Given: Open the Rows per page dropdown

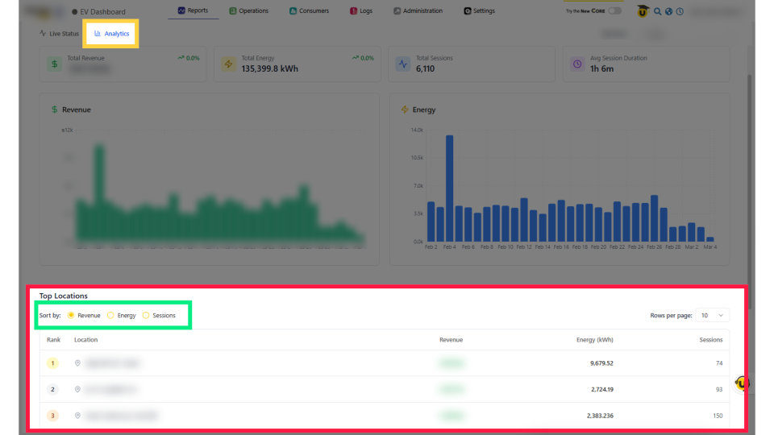Looking at the screenshot, I should [712, 316].
